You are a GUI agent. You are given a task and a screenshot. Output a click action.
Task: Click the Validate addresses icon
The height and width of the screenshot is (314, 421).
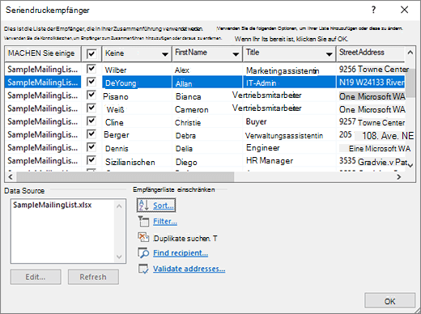click(143, 269)
